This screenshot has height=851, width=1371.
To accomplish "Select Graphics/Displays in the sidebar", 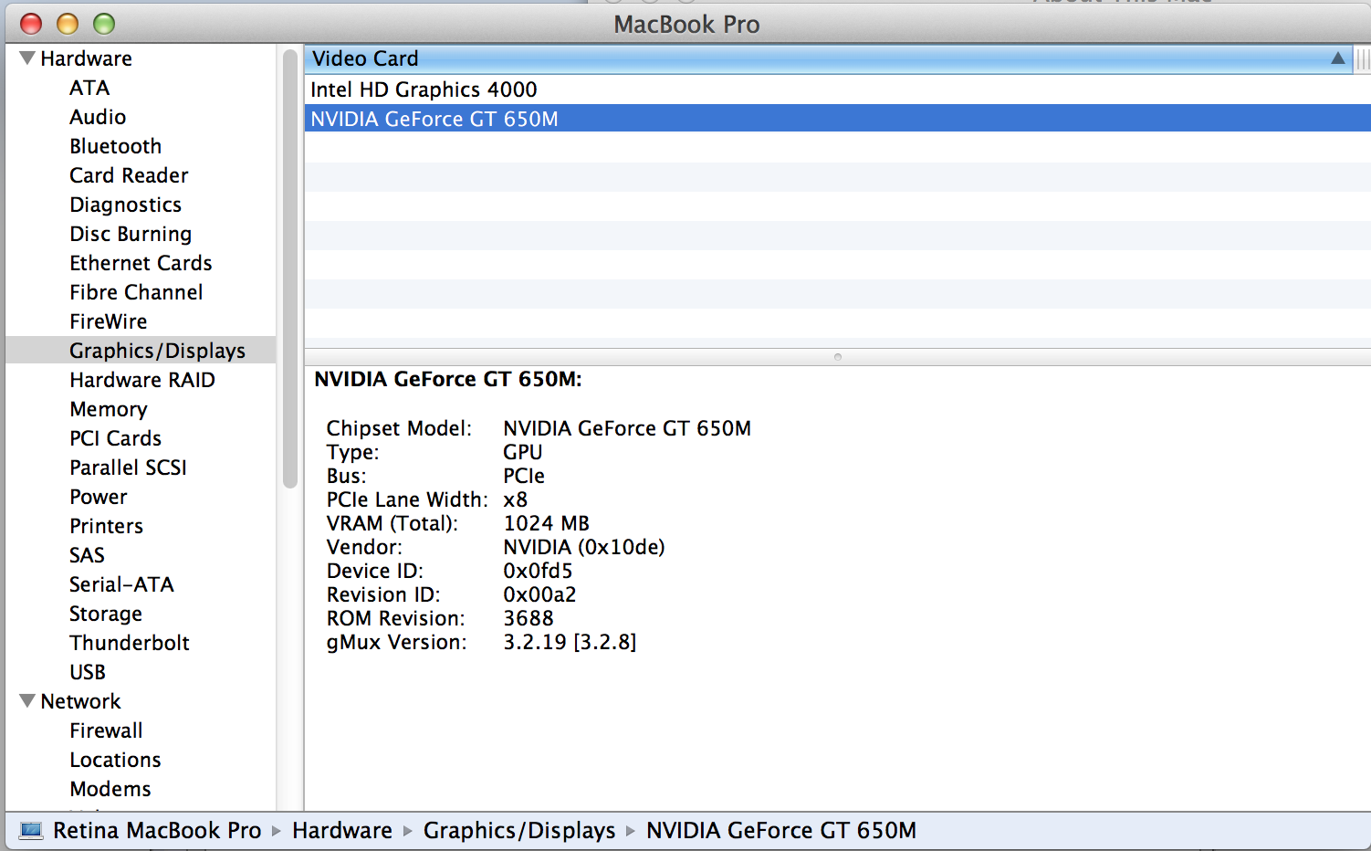I will click(x=141, y=351).
